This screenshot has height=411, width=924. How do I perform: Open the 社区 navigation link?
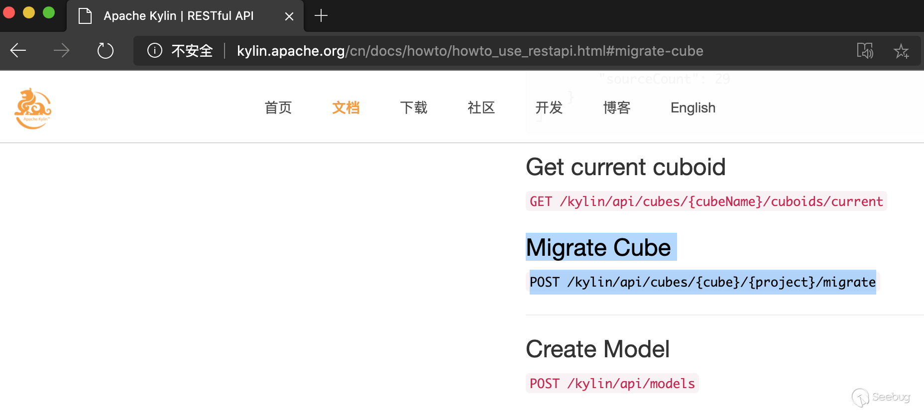coord(481,107)
